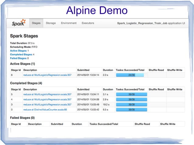194x145 pixels.
Task: Open the Storage tab
Action: point(51,23)
